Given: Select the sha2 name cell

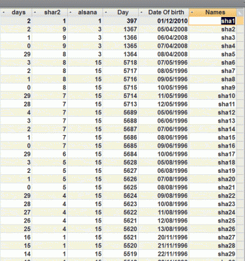Looking at the screenshot, I should 212,29.
